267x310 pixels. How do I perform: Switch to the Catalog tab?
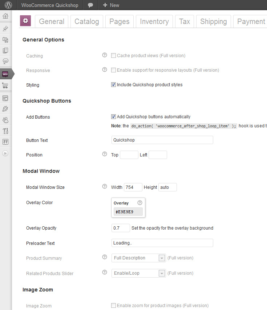point(86,21)
